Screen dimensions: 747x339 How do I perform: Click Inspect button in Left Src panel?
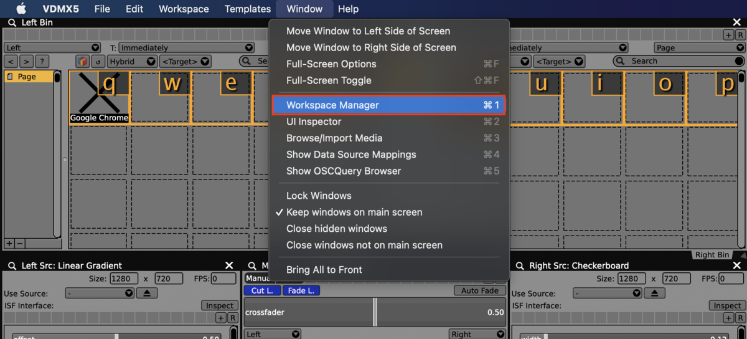tap(220, 305)
